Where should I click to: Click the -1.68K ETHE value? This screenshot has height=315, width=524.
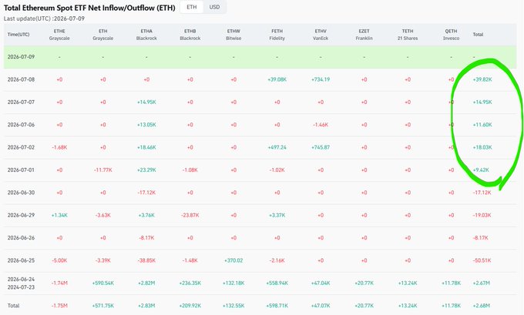tap(59, 147)
